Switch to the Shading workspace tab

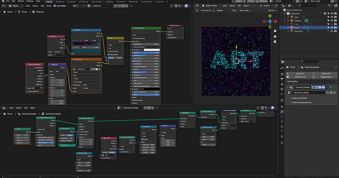pyautogui.click(x=110, y=1)
